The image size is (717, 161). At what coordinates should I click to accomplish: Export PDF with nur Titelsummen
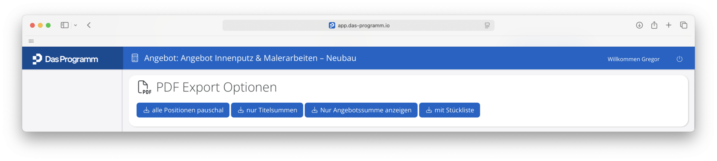click(x=267, y=110)
